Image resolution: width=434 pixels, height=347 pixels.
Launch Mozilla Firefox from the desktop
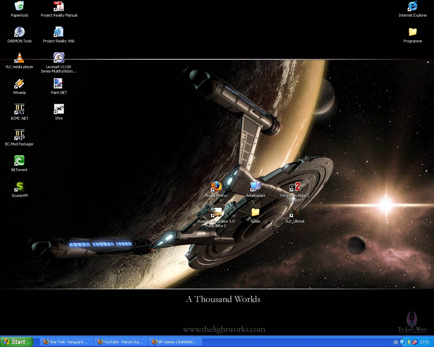[216, 187]
